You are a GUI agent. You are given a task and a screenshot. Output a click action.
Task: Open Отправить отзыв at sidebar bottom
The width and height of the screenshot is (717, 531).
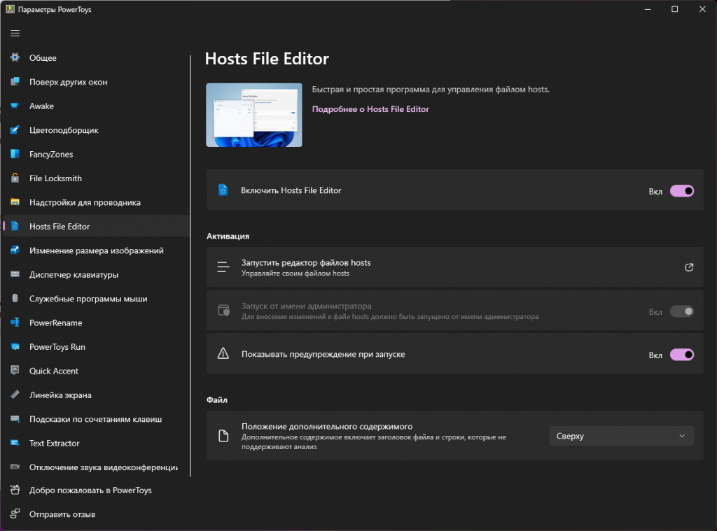(62, 514)
